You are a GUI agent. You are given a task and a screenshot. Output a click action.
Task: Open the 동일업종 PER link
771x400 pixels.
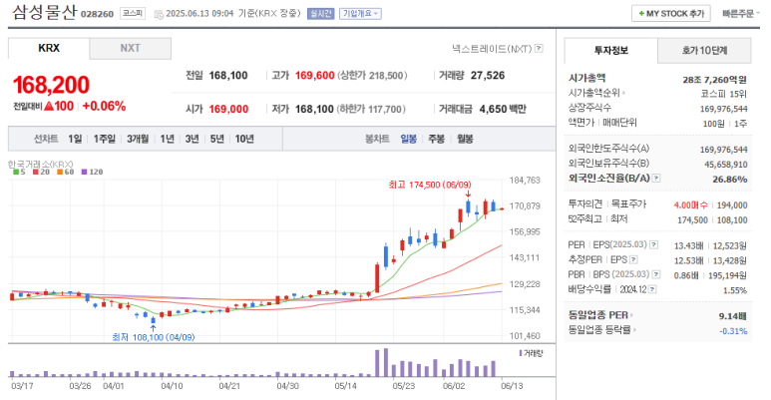click(x=600, y=315)
